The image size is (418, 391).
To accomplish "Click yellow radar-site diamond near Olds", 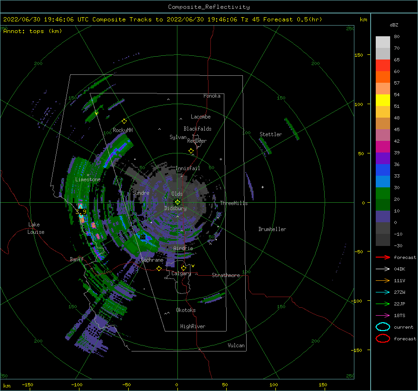I will (177, 202).
